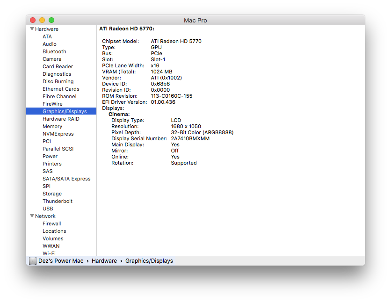Click Hardware in the path bar
Screen dimensions: 391x303
104,261
